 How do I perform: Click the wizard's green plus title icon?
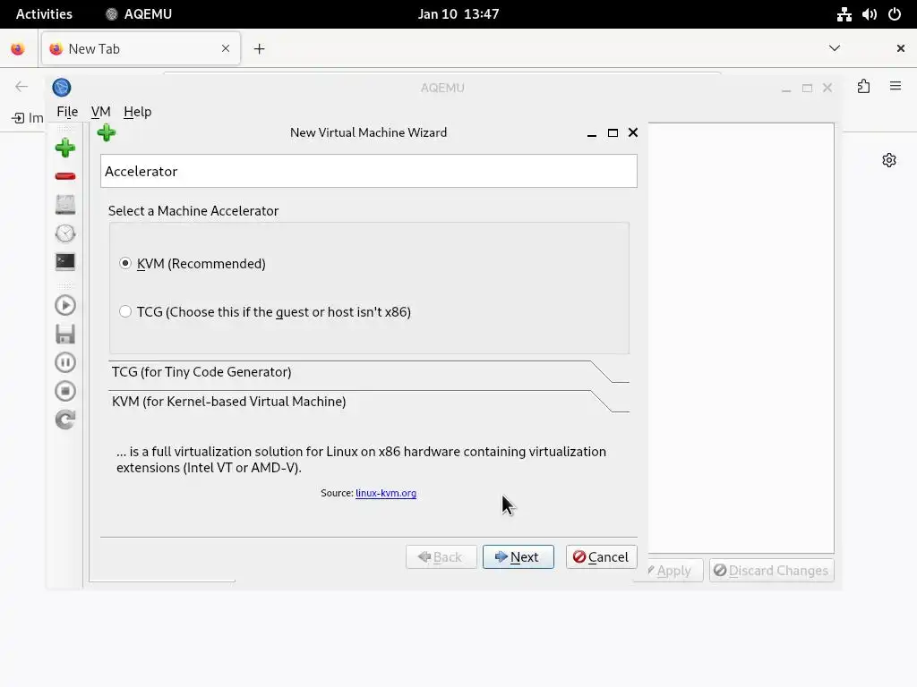pyautogui.click(x=107, y=132)
